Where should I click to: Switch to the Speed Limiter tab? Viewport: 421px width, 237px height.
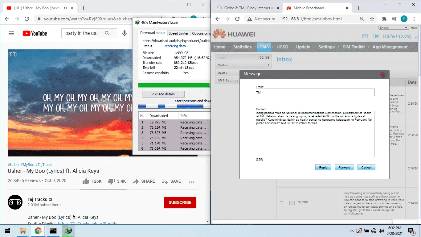click(x=178, y=33)
